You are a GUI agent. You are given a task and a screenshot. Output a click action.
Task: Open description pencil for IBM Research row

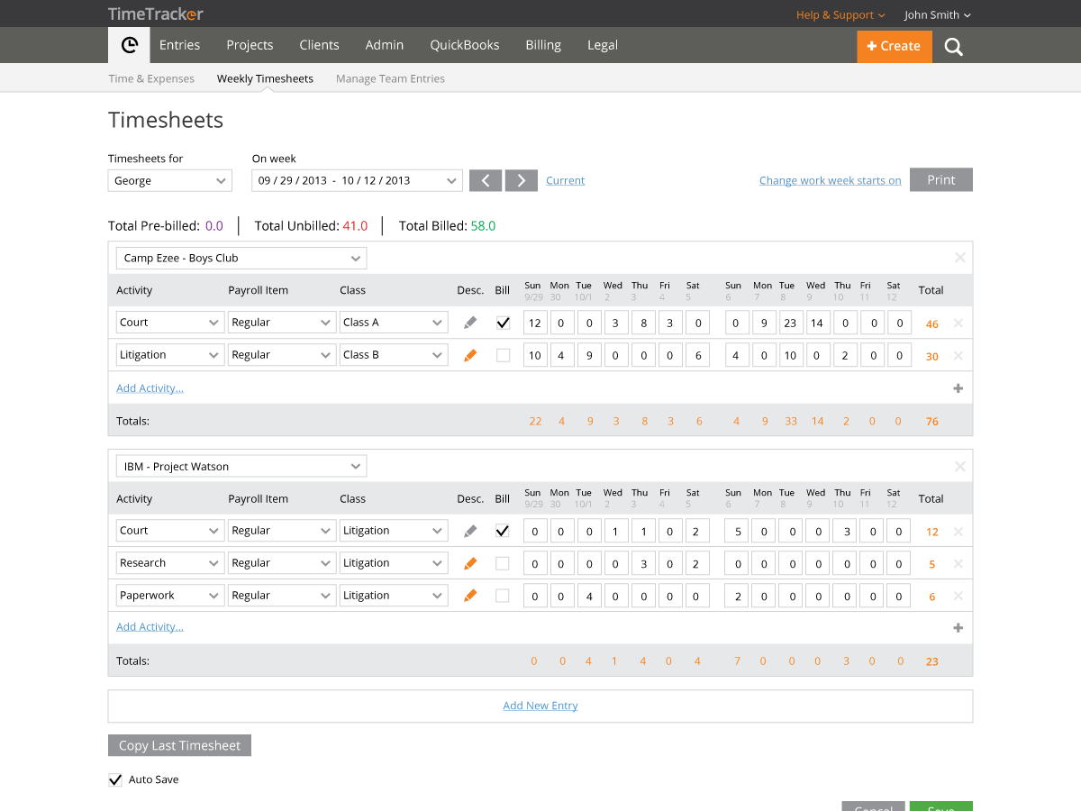click(470, 563)
